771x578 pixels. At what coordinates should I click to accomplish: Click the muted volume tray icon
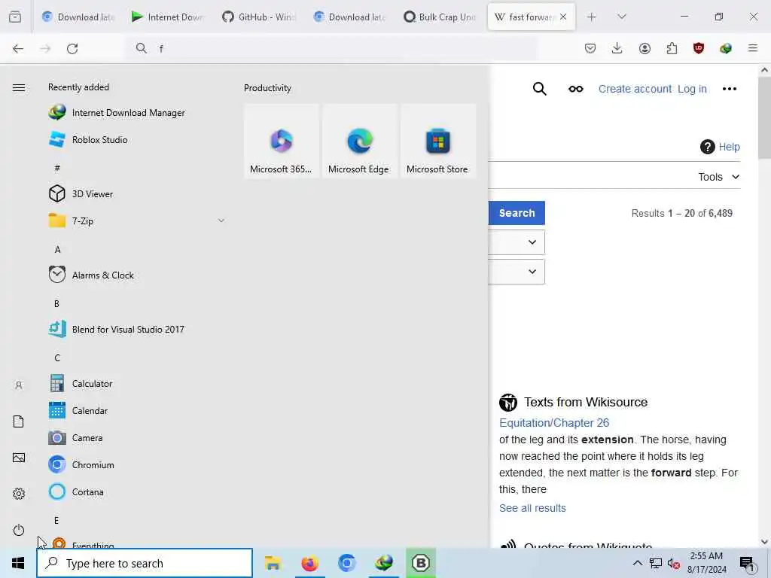(674, 564)
